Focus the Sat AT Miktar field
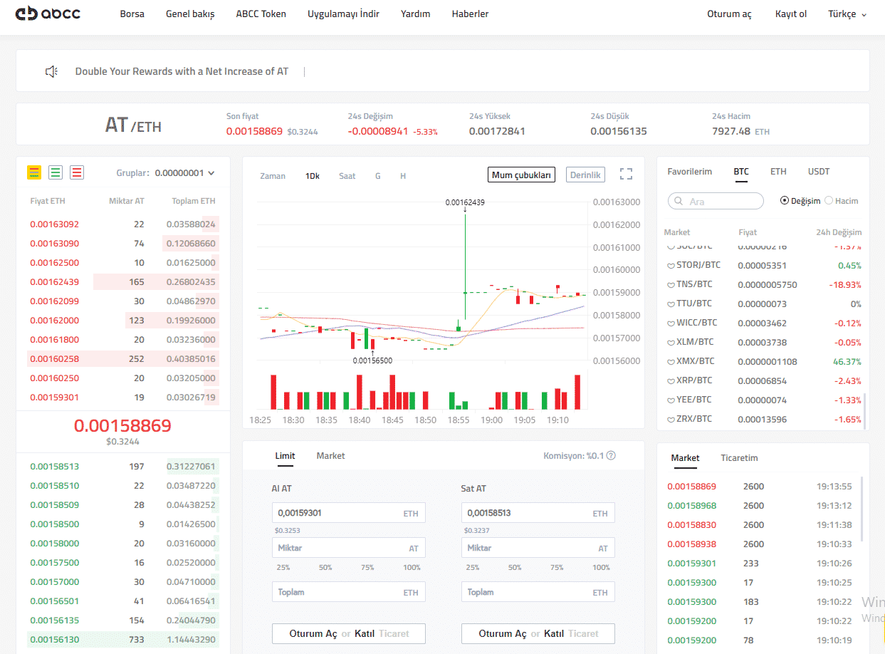This screenshot has height=654, width=885. 538,548
